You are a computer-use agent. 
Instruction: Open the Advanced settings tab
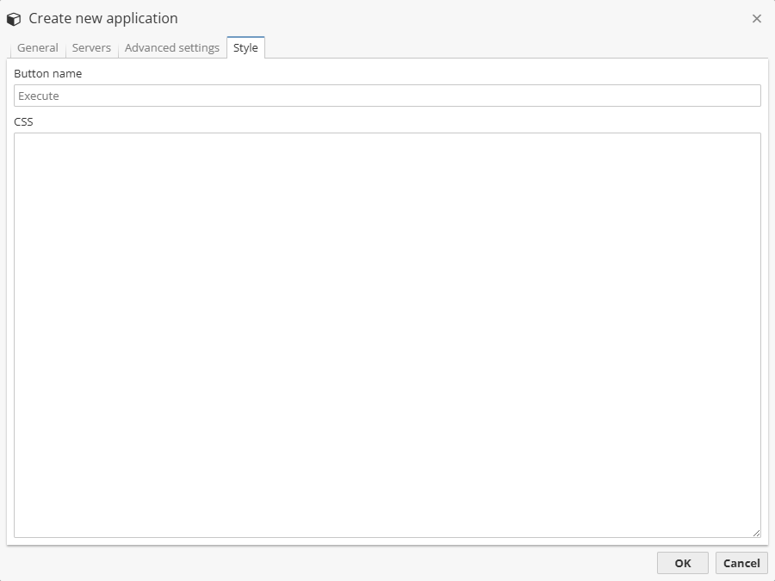[x=172, y=48]
